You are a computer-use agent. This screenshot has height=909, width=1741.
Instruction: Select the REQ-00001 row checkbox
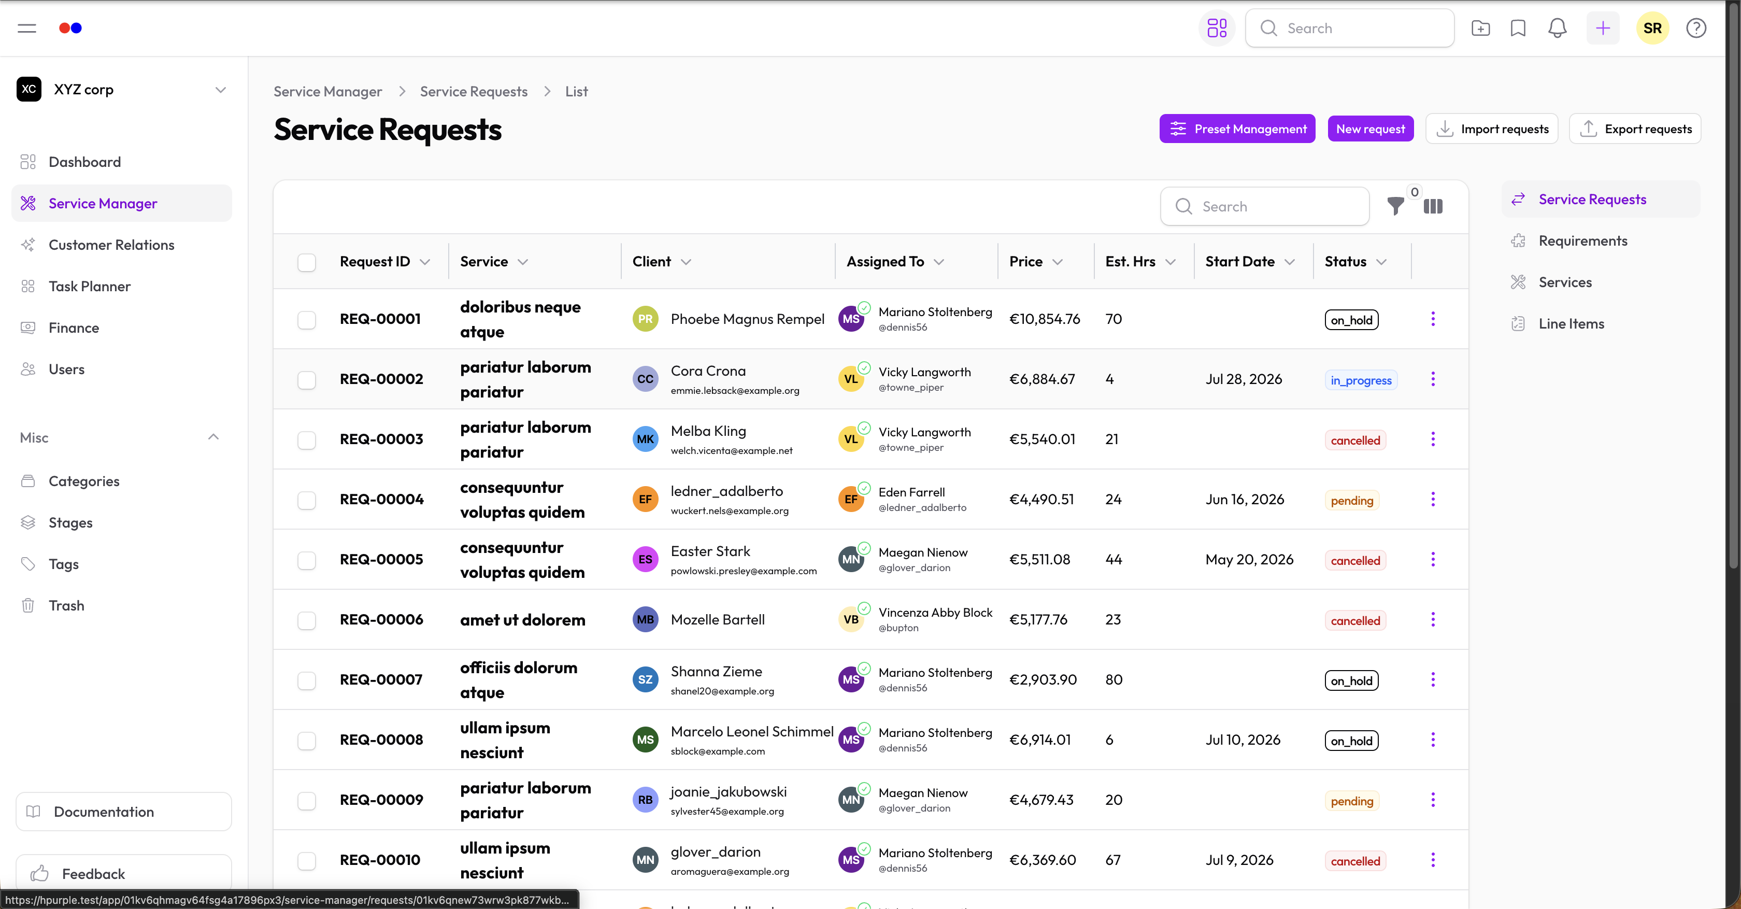(307, 320)
